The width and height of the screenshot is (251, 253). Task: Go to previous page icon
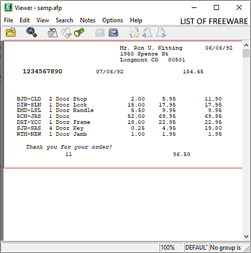(x=147, y=33)
